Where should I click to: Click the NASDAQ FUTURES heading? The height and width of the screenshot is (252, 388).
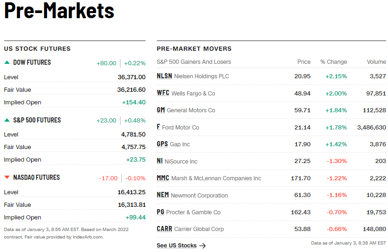[x=36, y=177]
